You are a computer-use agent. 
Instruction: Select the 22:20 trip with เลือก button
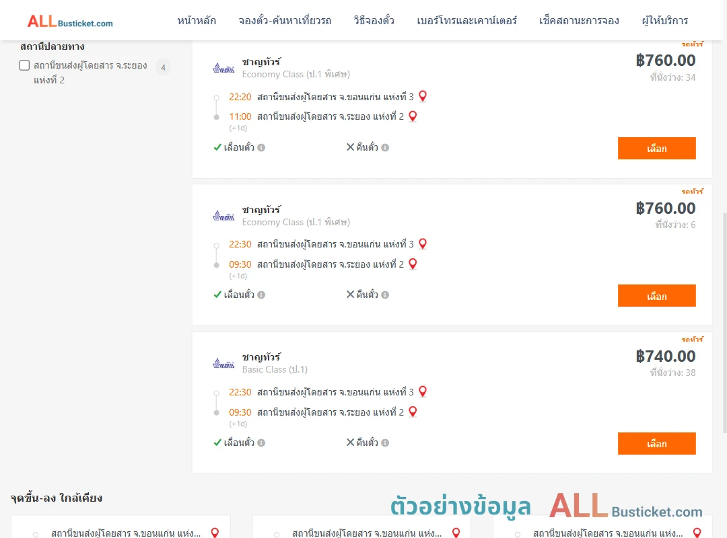656,148
